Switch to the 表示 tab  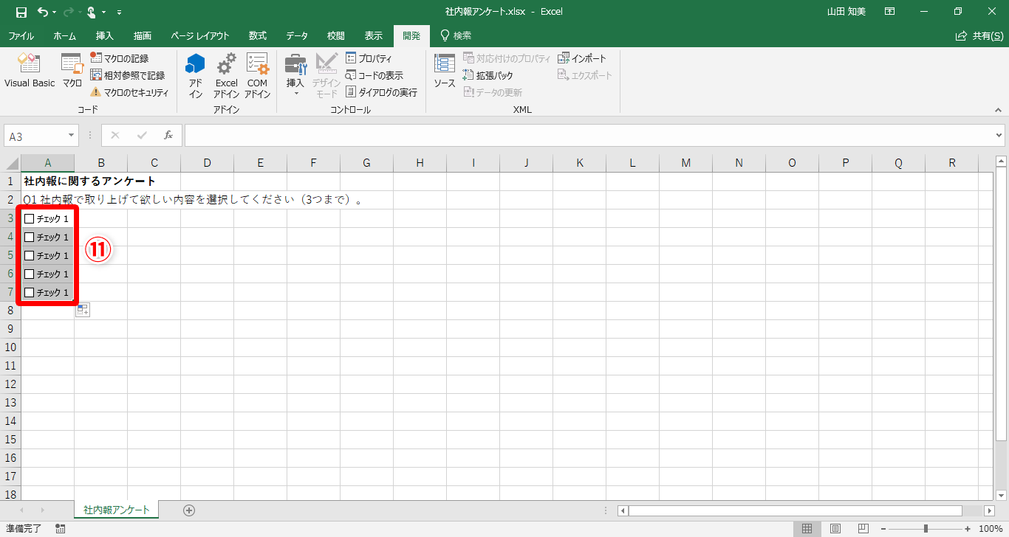click(374, 35)
